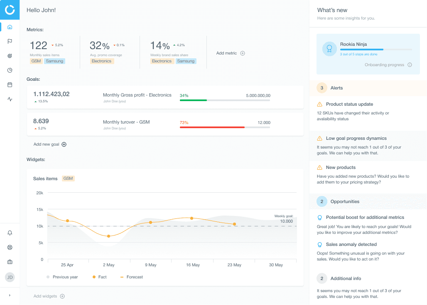427x305 pixels.
Task: Toggle the Previous year legend item
Action: coord(62,277)
